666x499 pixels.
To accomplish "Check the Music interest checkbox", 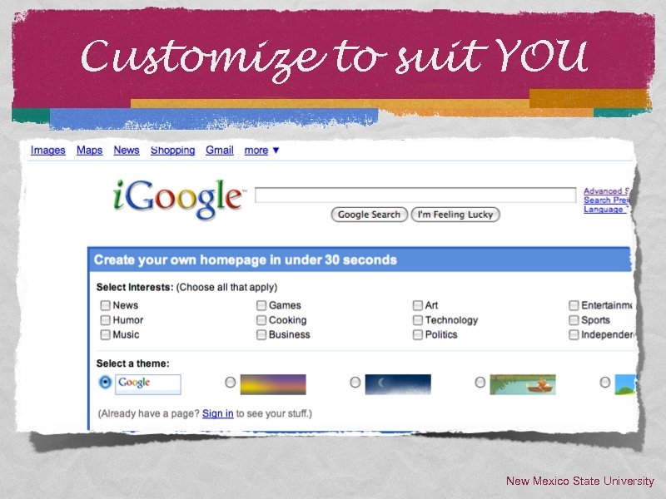I will tap(106, 335).
